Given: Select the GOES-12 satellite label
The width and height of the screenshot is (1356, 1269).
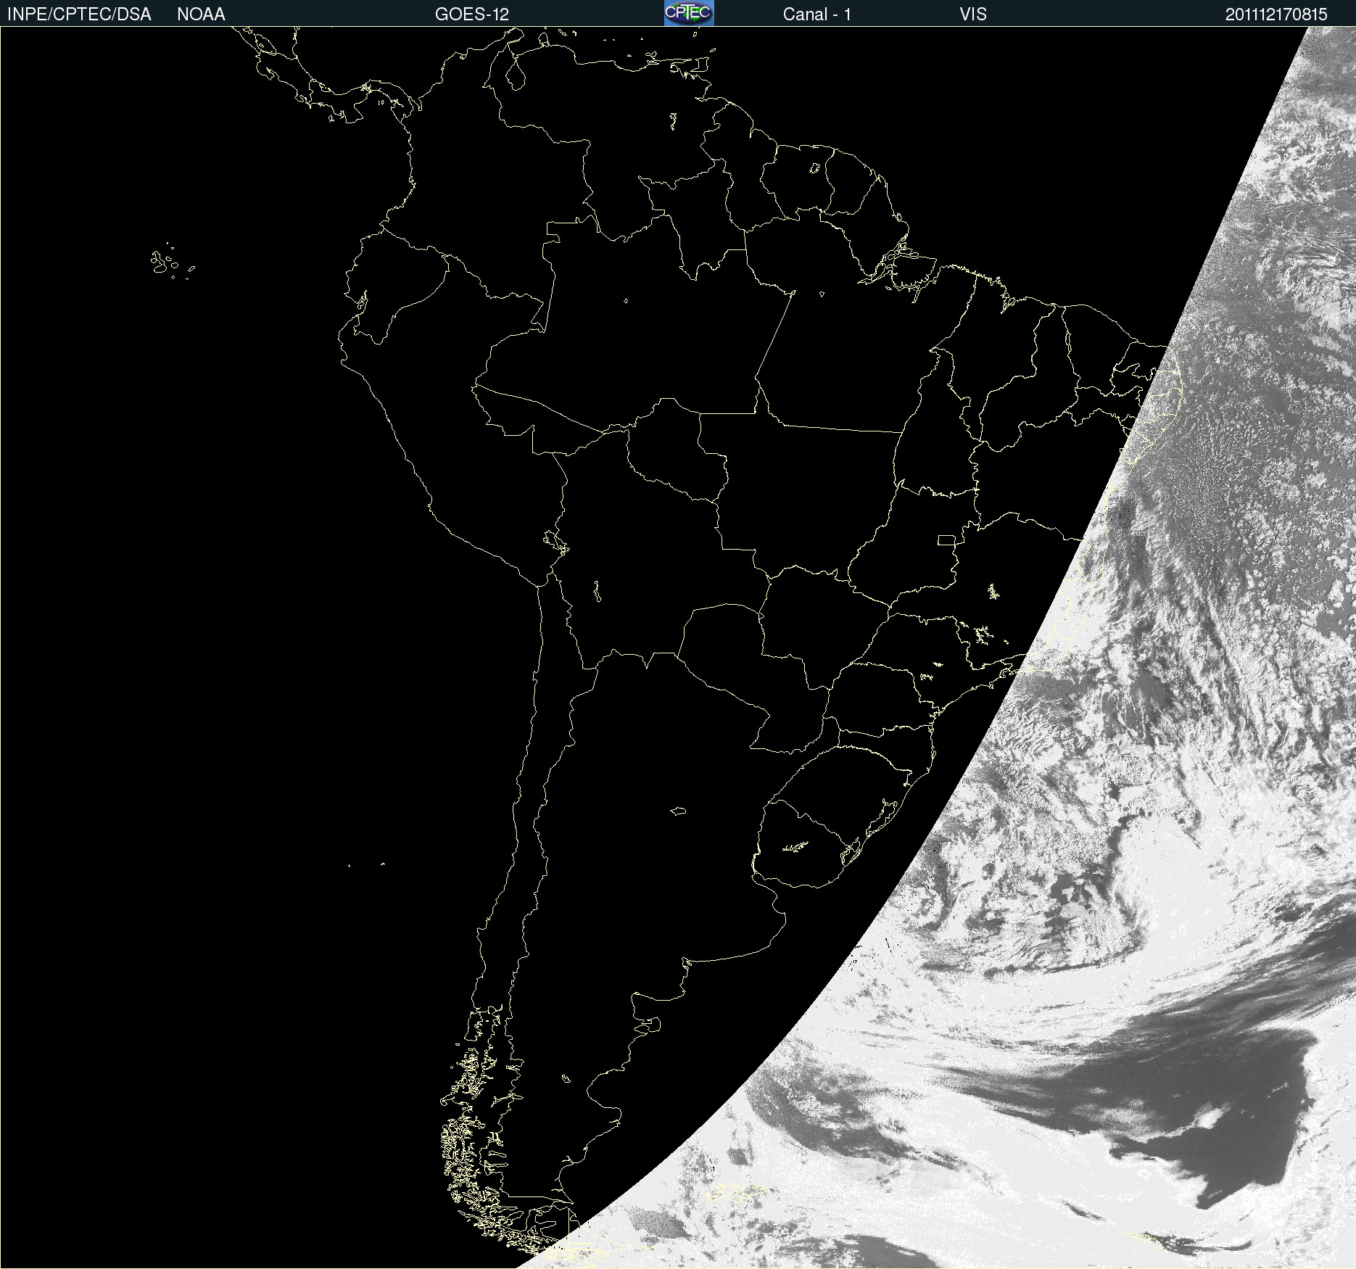Looking at the screenshot, I should click(x=472, y=15).
